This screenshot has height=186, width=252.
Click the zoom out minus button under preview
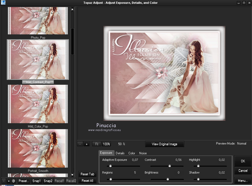80,144
